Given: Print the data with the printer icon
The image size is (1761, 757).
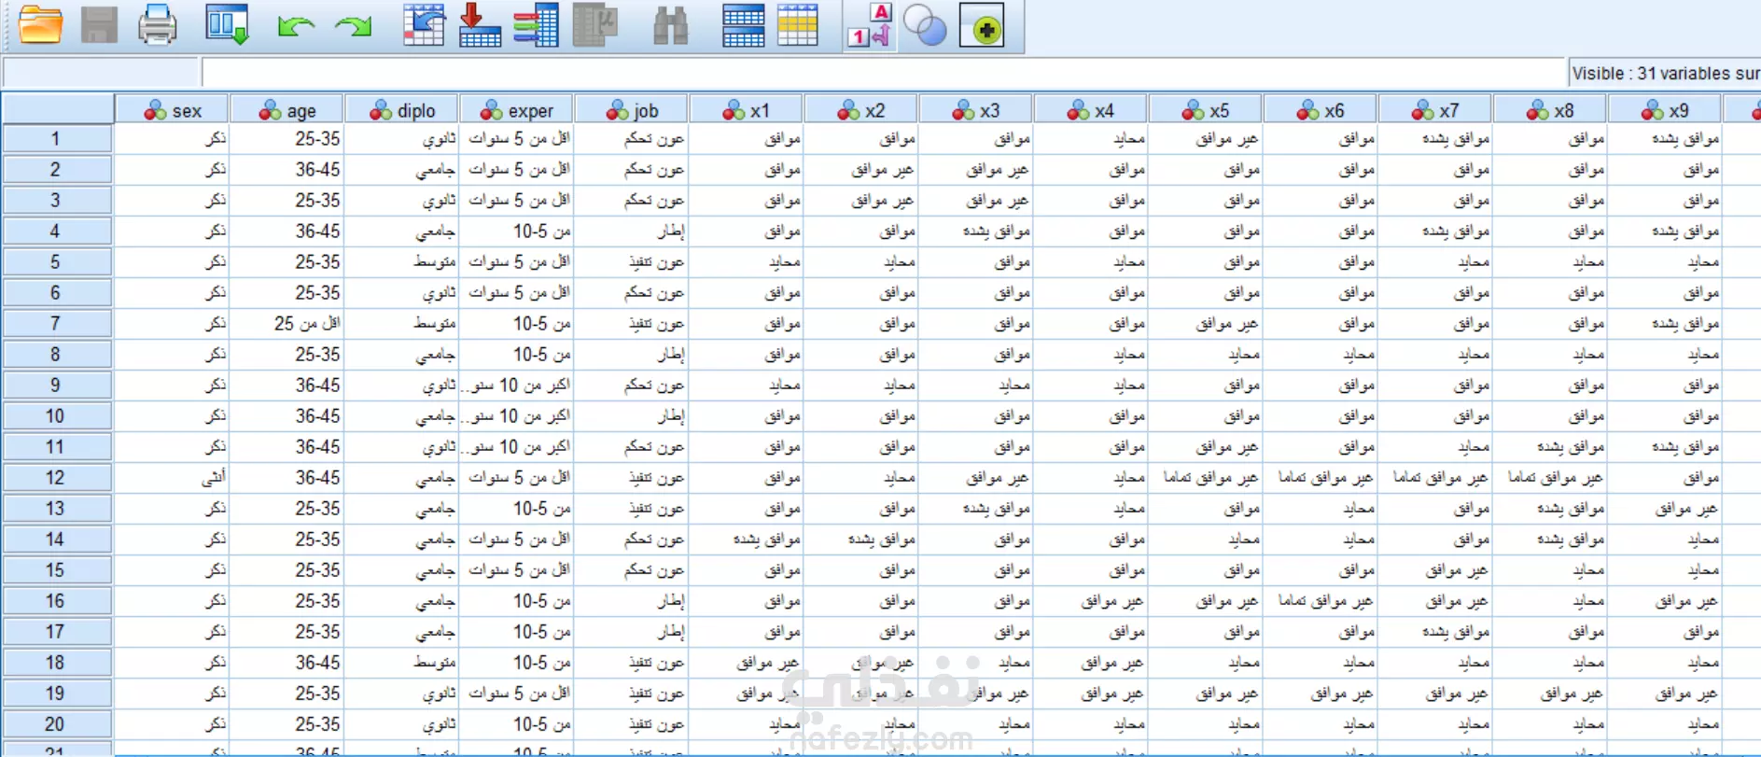Looking at the screenshot, I should [157, 25].
